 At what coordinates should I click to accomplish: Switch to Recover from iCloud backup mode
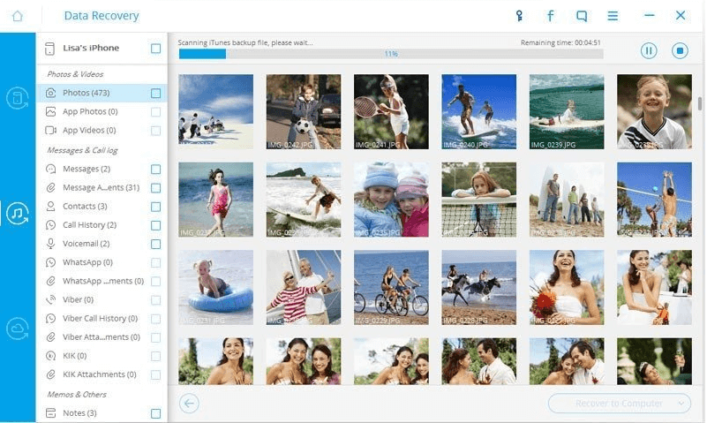(x=18, y=329)
